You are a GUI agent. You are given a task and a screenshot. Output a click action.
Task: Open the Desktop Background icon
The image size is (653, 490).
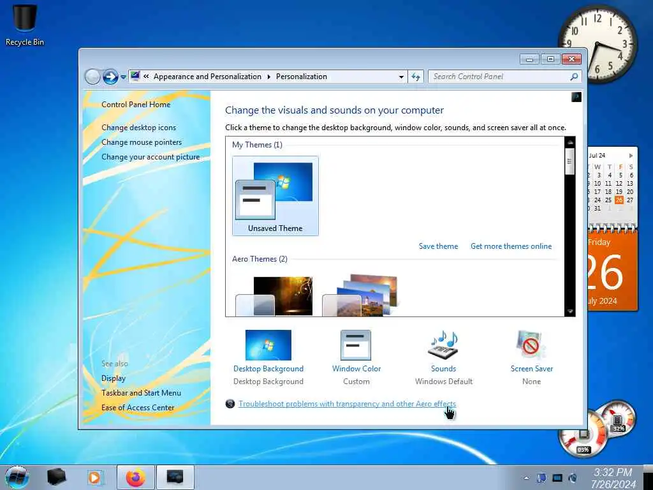268,345
